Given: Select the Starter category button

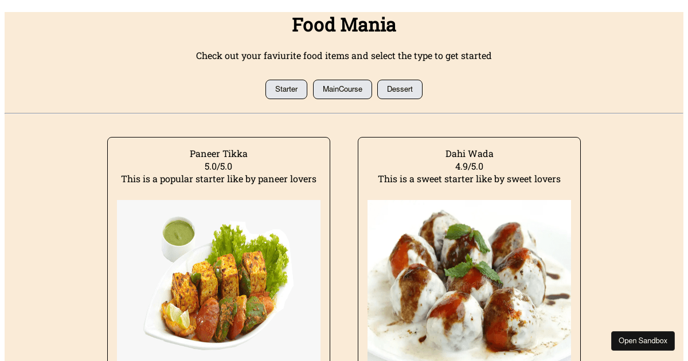Looking at the screenshot, I should click(x=286, y=89).
